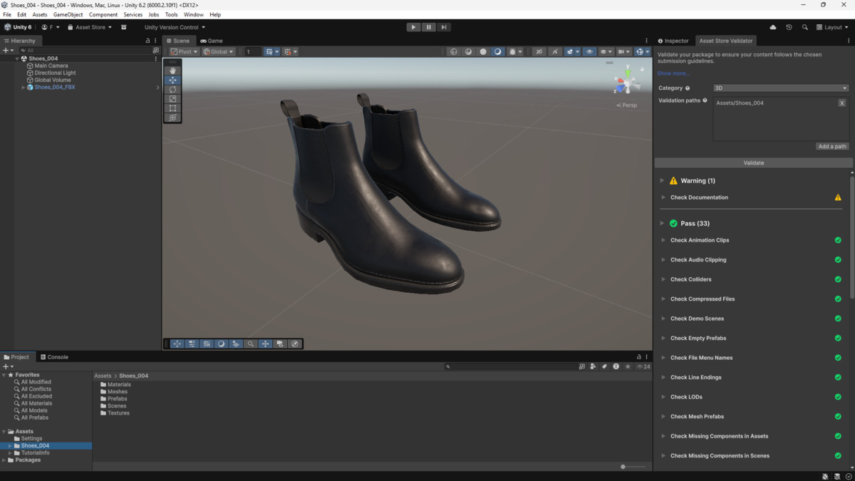The width and height of the screenshot is (855, 481).
Task: Open the Pivot mode dropdown
Action: coord(183,51)
